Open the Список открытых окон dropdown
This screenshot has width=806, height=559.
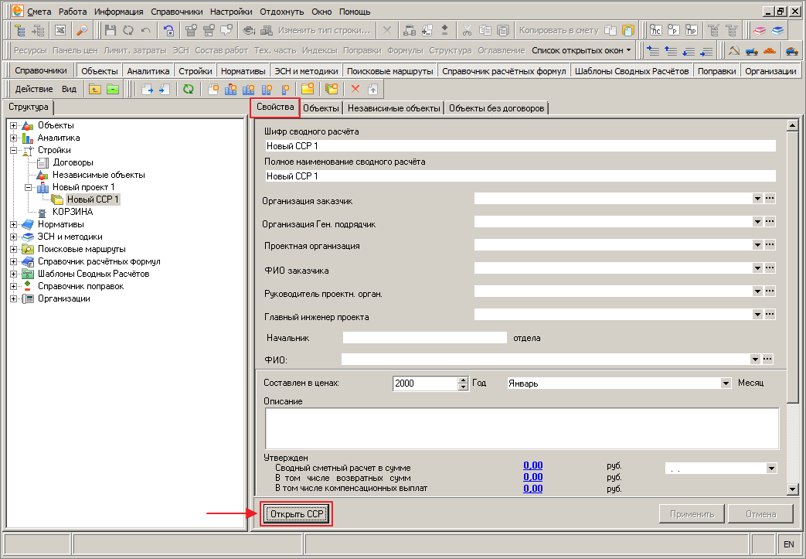tap(581, 50)
